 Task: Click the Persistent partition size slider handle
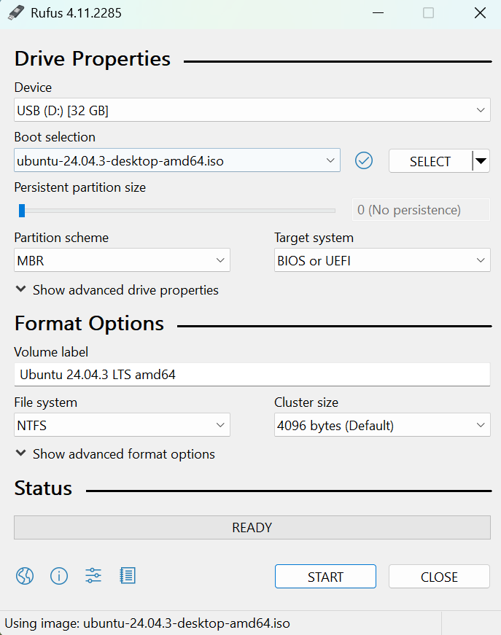click(22, 211)
